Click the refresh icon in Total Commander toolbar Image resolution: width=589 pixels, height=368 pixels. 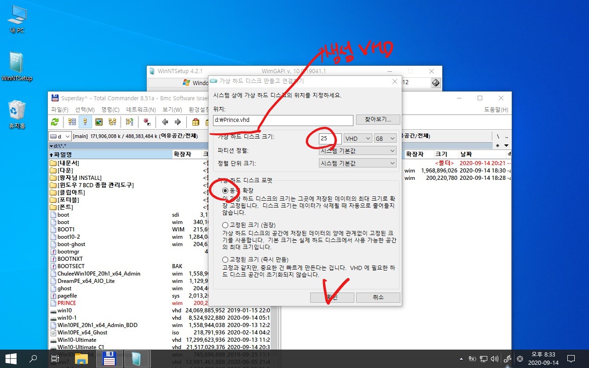click(55, 122)
